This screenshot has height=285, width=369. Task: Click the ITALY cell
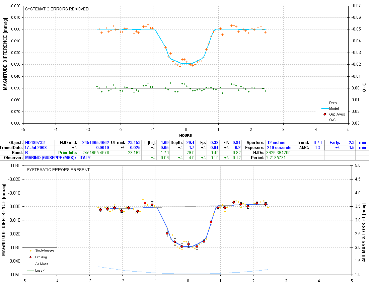pyautogui.click(x=85, y=158)
